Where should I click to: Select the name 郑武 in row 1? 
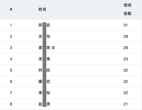[44, 25]
